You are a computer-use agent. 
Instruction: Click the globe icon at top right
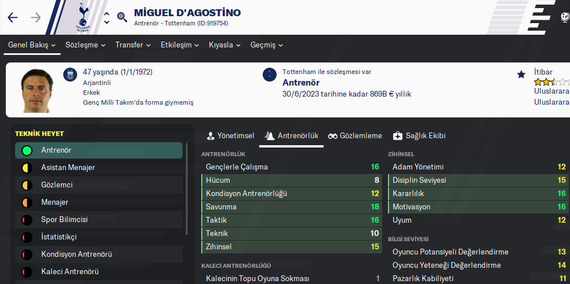coord(565,17)
